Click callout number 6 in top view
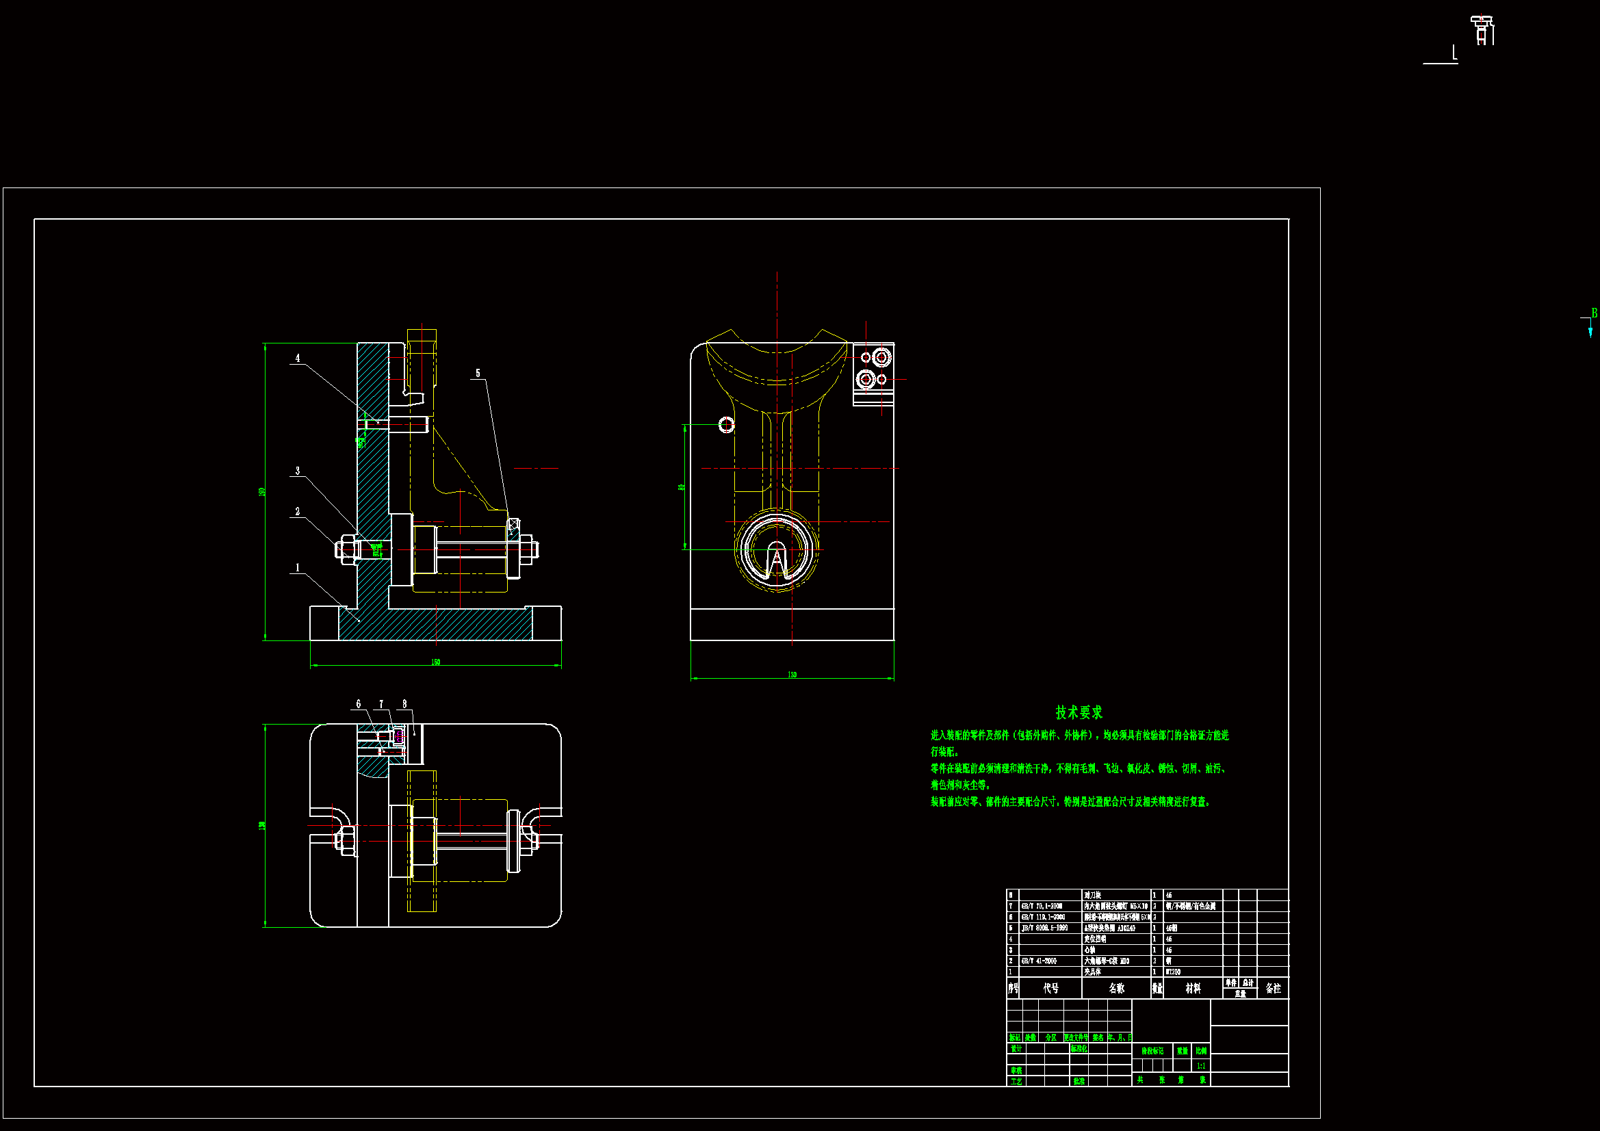Screen dimensions: 1600x1131 (359, 704)
